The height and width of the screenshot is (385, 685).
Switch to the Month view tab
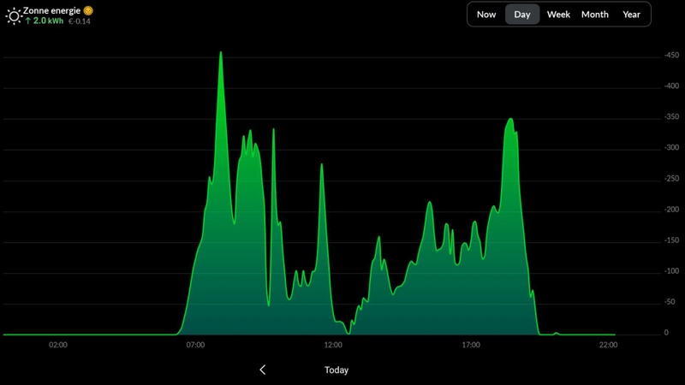coord(594,15)
